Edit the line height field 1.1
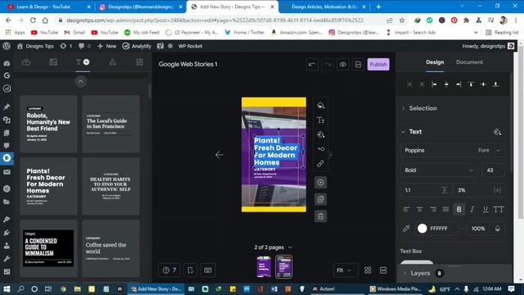Screen dimensions: 524x295 [x=426, y=190]
